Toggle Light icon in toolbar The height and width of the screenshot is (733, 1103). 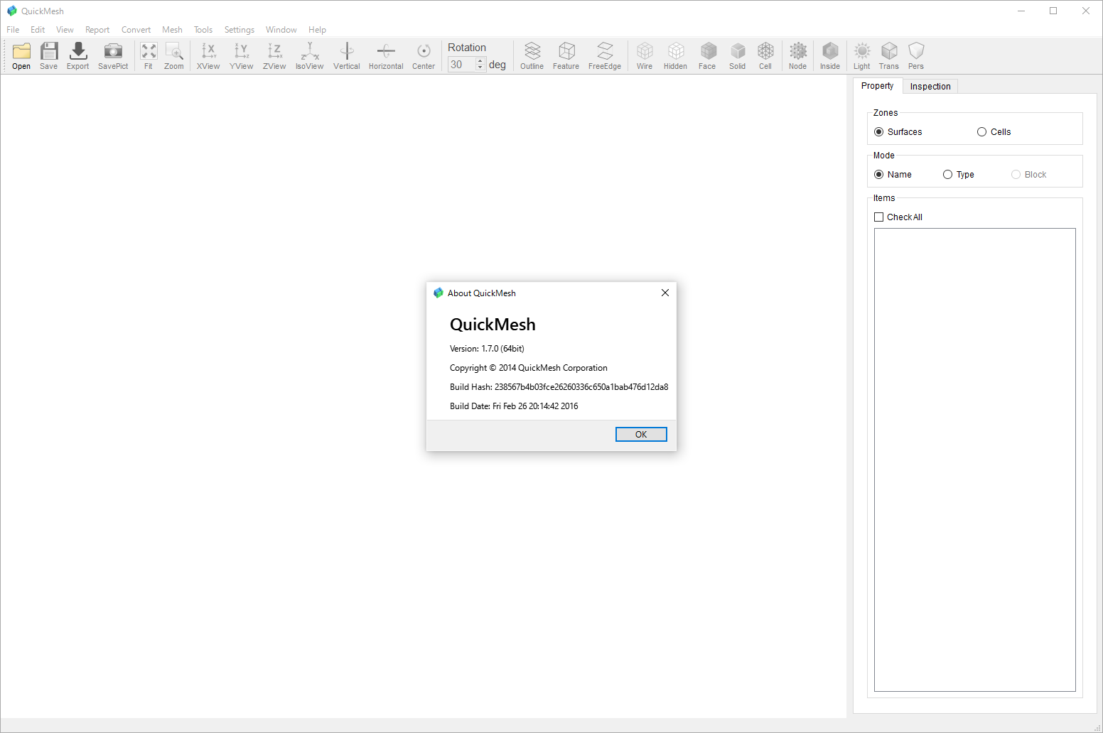[862, 56]
